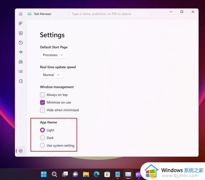Open the App history page icon
Viewport: 205px width, 180px height.
(20, 43)
